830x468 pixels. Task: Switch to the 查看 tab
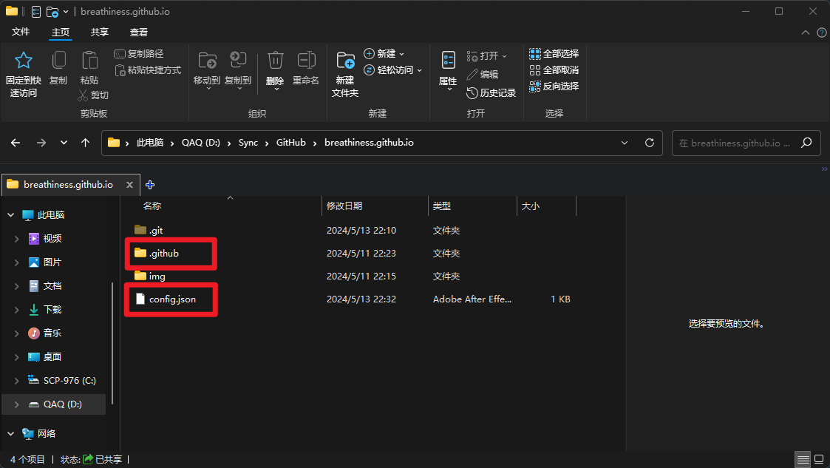point(140,33)
